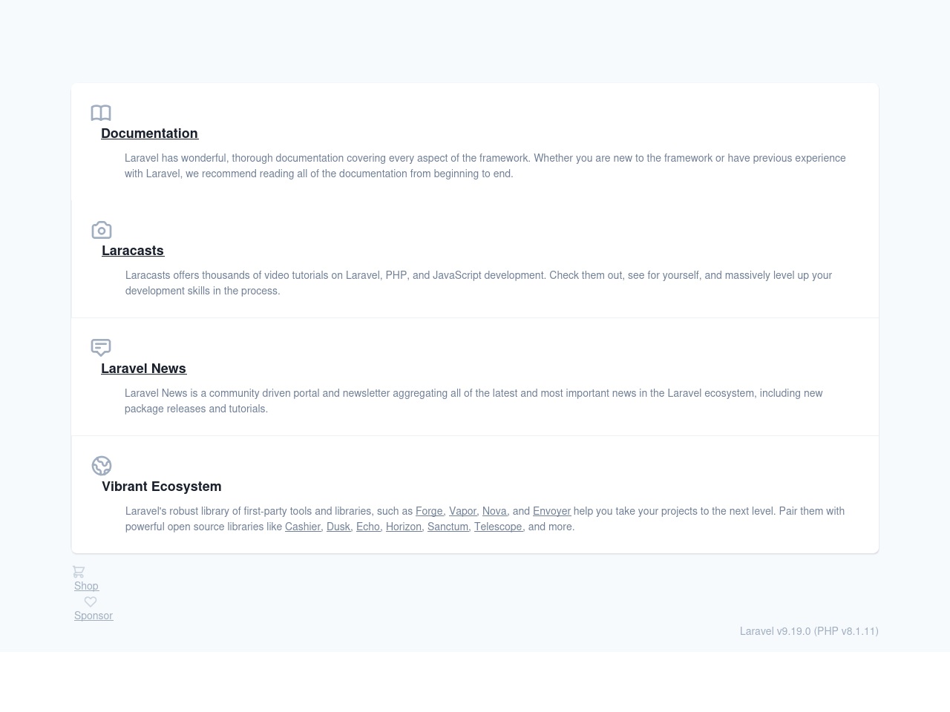Screen dimensions: 950x712
Task: Open the Dusk library link
Action: pos(338,527)
